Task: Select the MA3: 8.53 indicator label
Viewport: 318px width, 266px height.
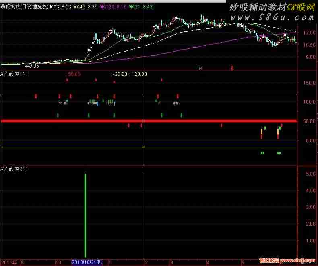Action: pos(61,7)
